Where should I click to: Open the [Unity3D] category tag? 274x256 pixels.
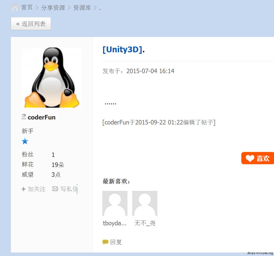coord(122,50)
